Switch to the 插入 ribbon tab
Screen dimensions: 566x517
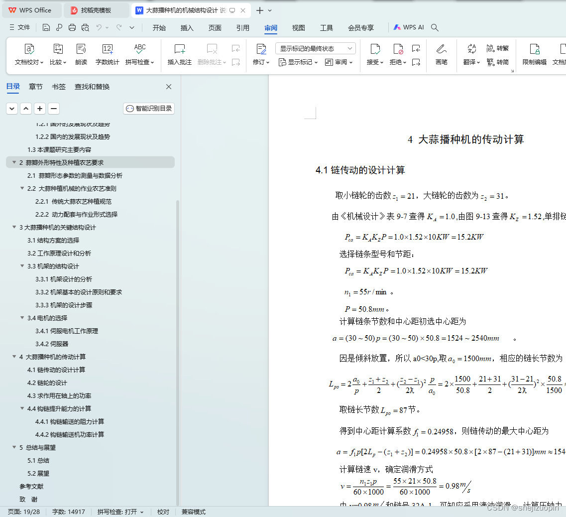point(187,28)
